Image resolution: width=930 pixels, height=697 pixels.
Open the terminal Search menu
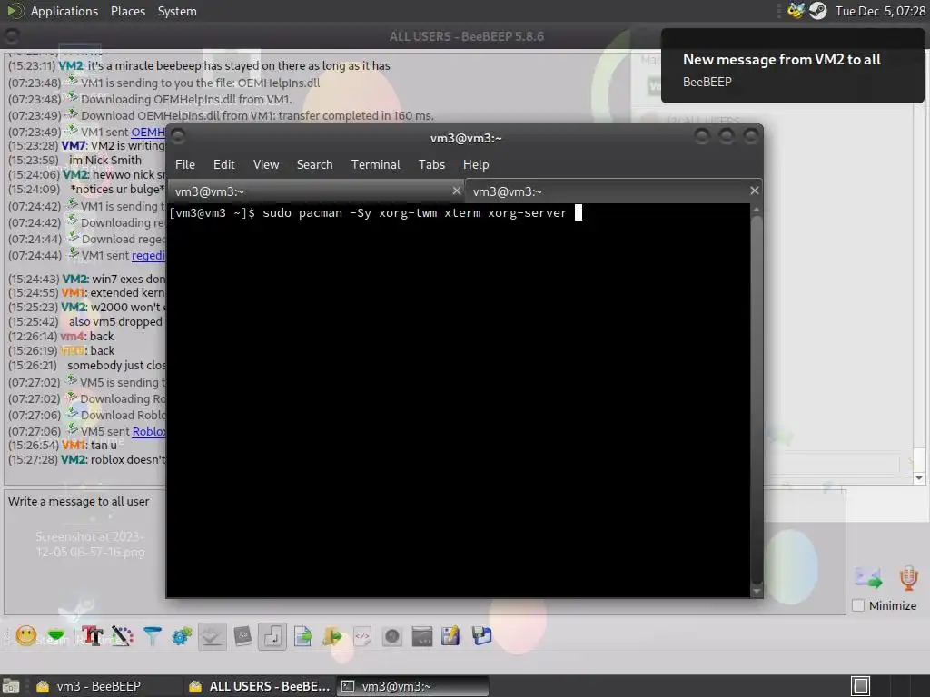point(314,164)
